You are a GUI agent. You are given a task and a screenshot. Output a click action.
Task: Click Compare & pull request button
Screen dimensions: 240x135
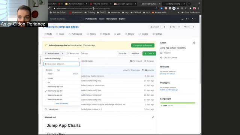point(142,45)
